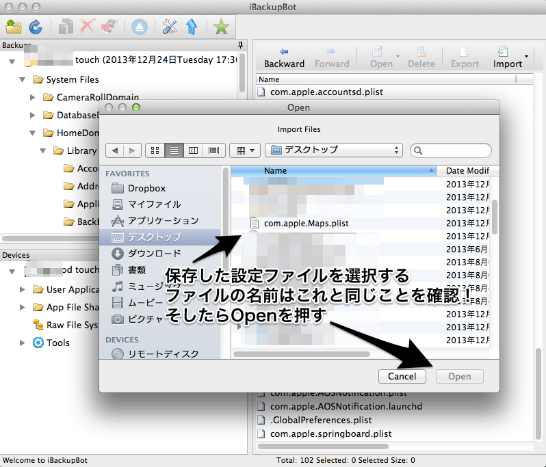Click the green star toolbar icon
This screenshot has height=467, width=546.
[221, 27]
